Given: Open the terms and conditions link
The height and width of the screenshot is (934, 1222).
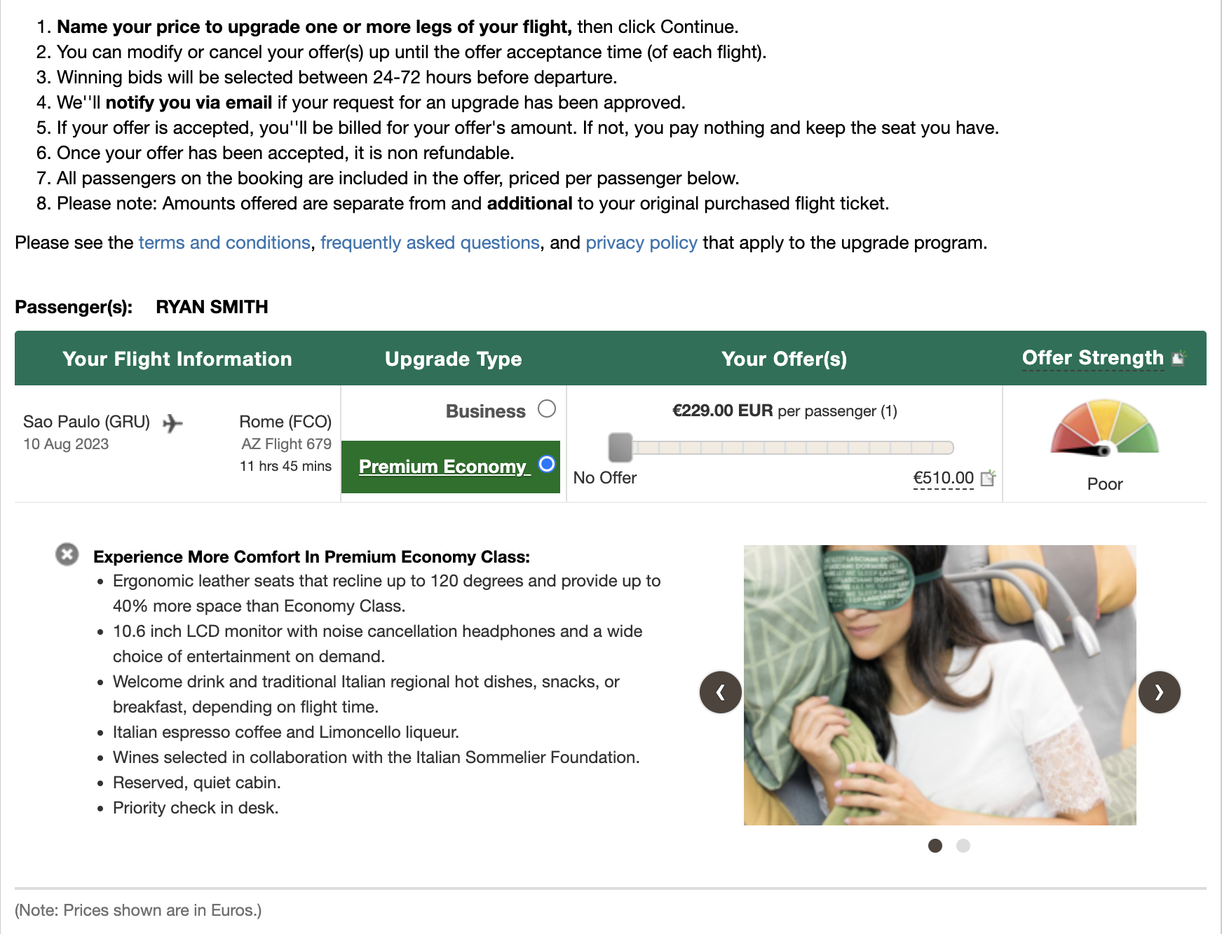Looking at the screenshot, I should 224,242.
